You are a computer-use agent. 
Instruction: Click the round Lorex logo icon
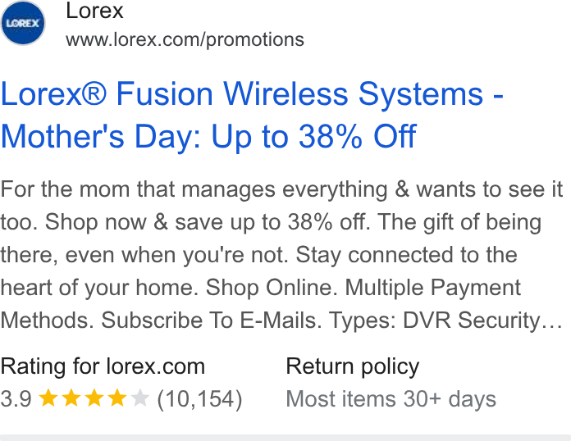click(x=23, y=23)
